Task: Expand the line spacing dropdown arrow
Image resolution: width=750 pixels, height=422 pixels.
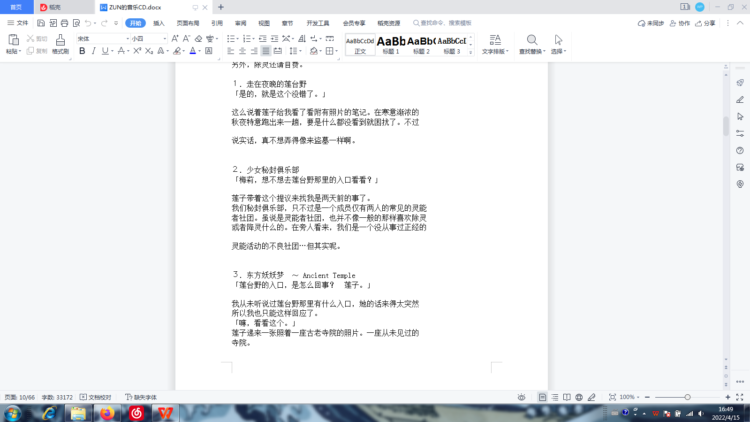Action: point(300,51)
